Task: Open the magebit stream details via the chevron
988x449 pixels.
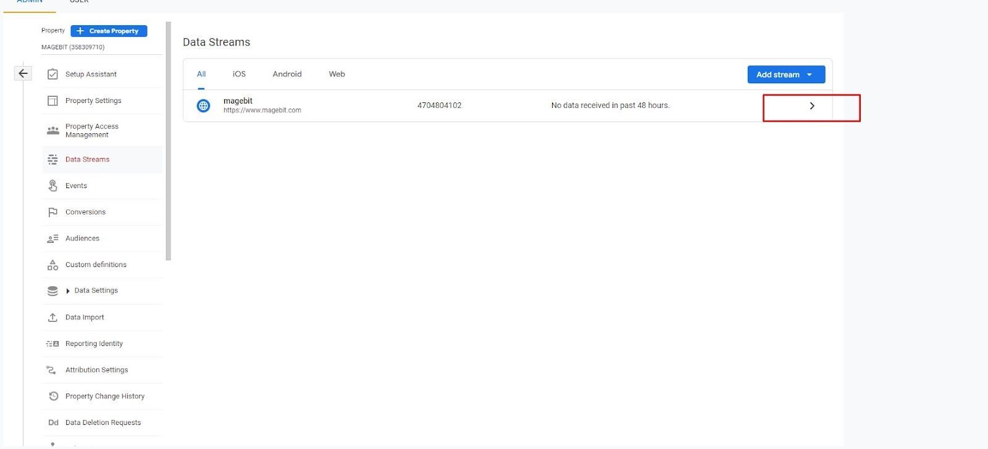Action: [x=811, y=105]
